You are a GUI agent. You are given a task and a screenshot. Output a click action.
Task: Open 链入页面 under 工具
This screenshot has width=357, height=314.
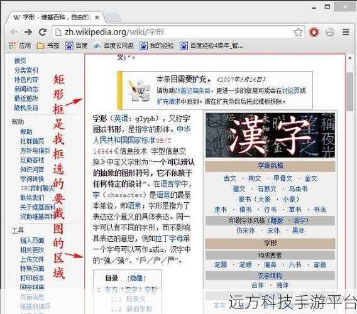point(32,241)
